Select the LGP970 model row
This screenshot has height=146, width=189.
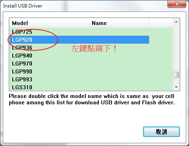79,63
